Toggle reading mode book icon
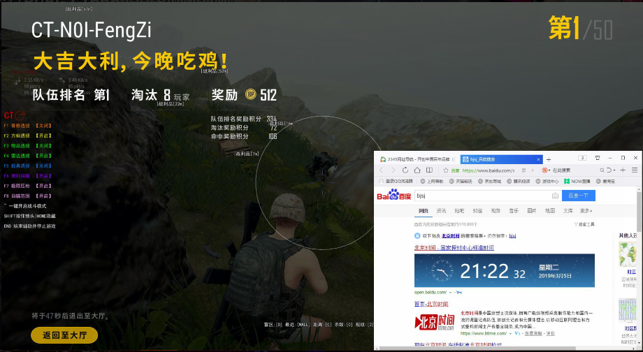The width and height of the screenshot is (643, 352). click(429, 170)
